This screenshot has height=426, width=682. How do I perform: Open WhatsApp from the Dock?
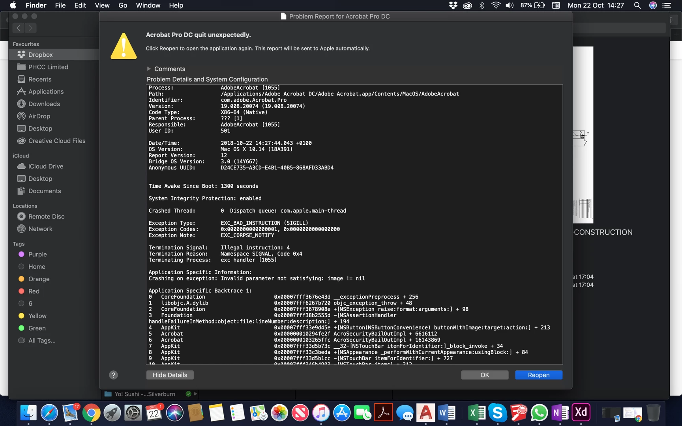click(539, 413)
